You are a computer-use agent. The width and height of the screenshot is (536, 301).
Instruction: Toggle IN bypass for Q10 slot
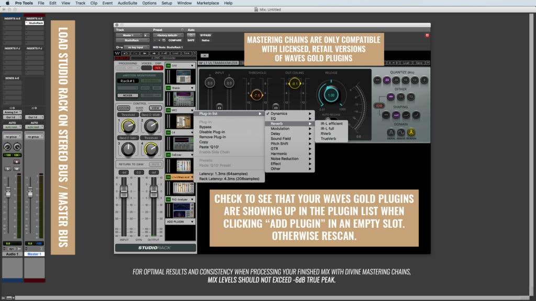(x=168, y=65)
